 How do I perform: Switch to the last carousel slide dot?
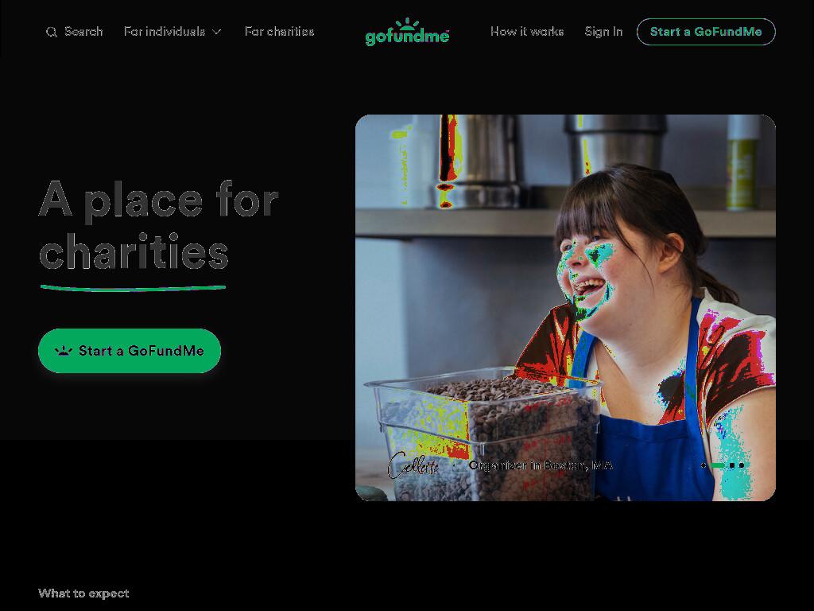click(742, 465)
